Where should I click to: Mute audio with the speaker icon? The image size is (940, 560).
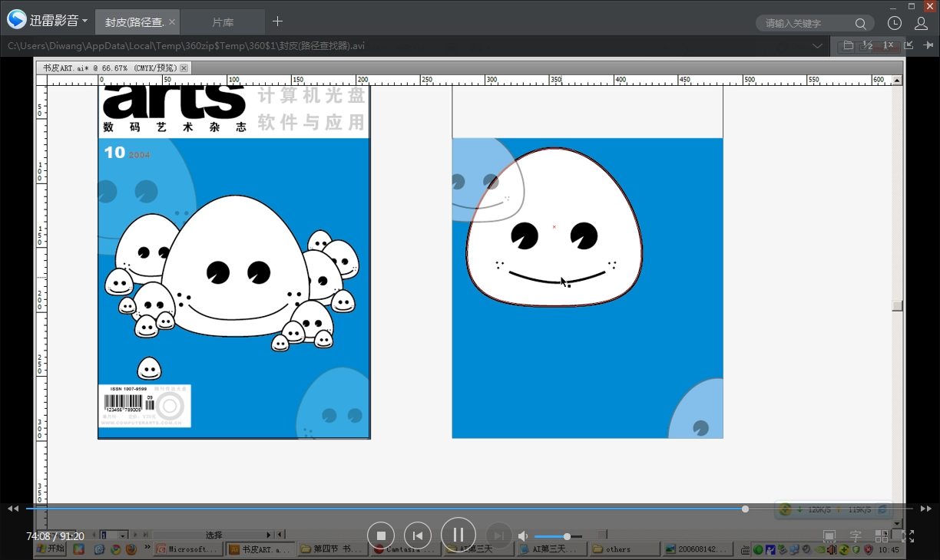pyautogui.click(x=523, y=535)
